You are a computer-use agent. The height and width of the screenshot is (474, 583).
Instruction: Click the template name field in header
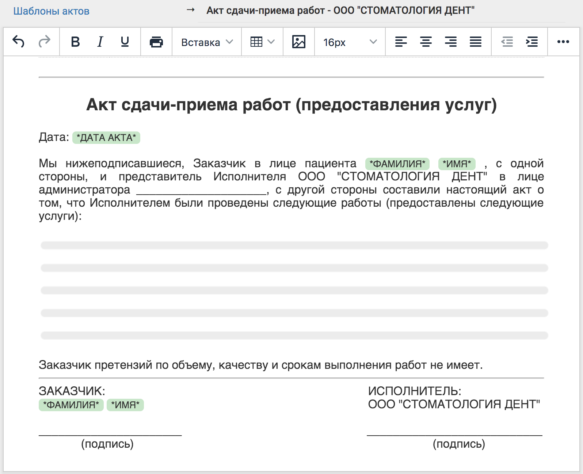(x=381, y=11)
